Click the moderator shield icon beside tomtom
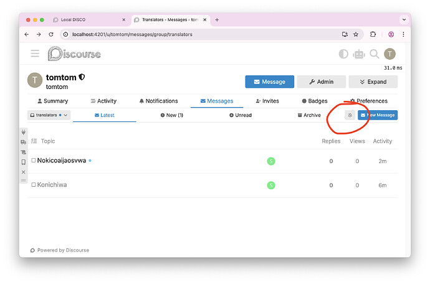 pyautogui.click(x=82, y=77)
